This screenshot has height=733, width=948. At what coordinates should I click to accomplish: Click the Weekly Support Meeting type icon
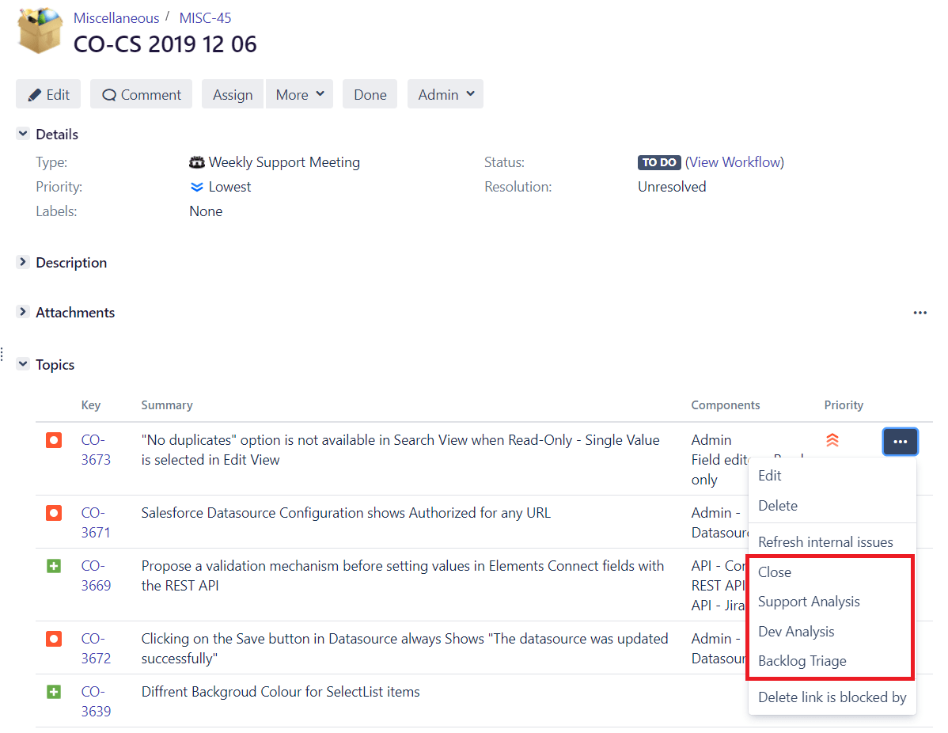196,162
